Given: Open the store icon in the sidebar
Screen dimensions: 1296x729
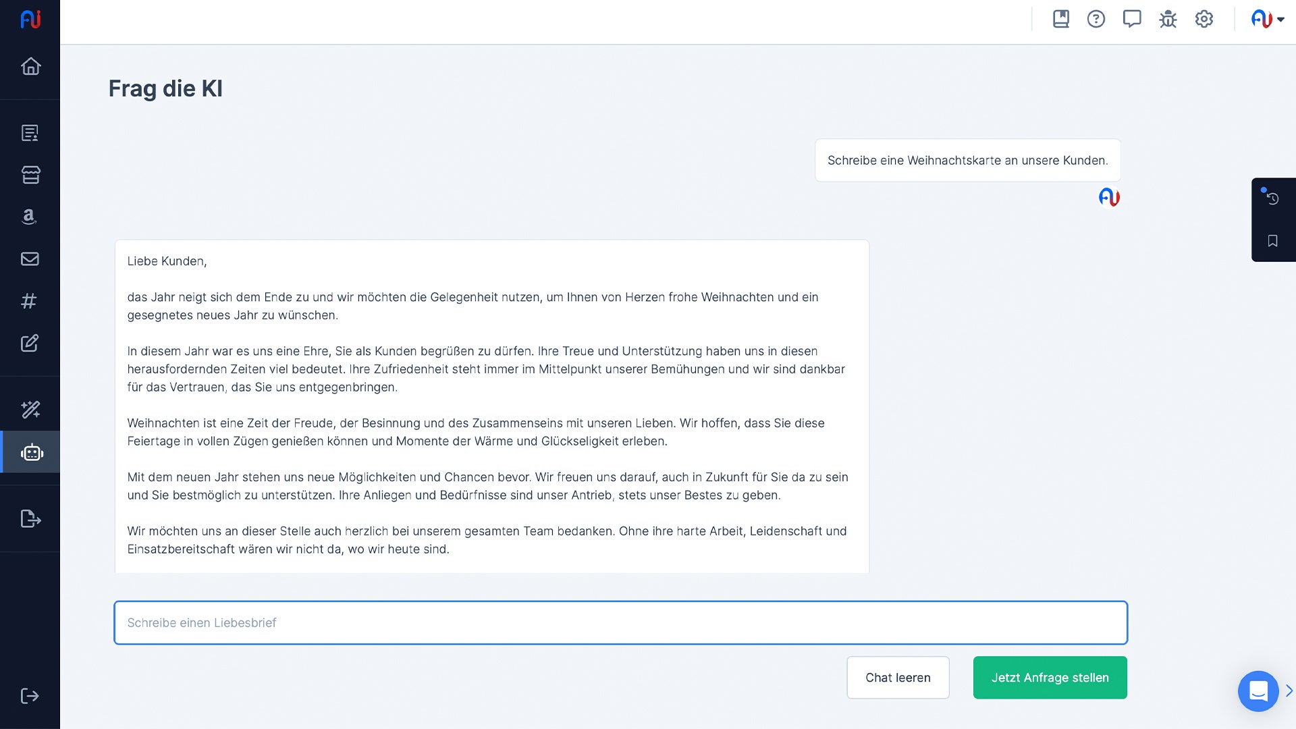Looking at the screenshot, I should tap(30, 174).
